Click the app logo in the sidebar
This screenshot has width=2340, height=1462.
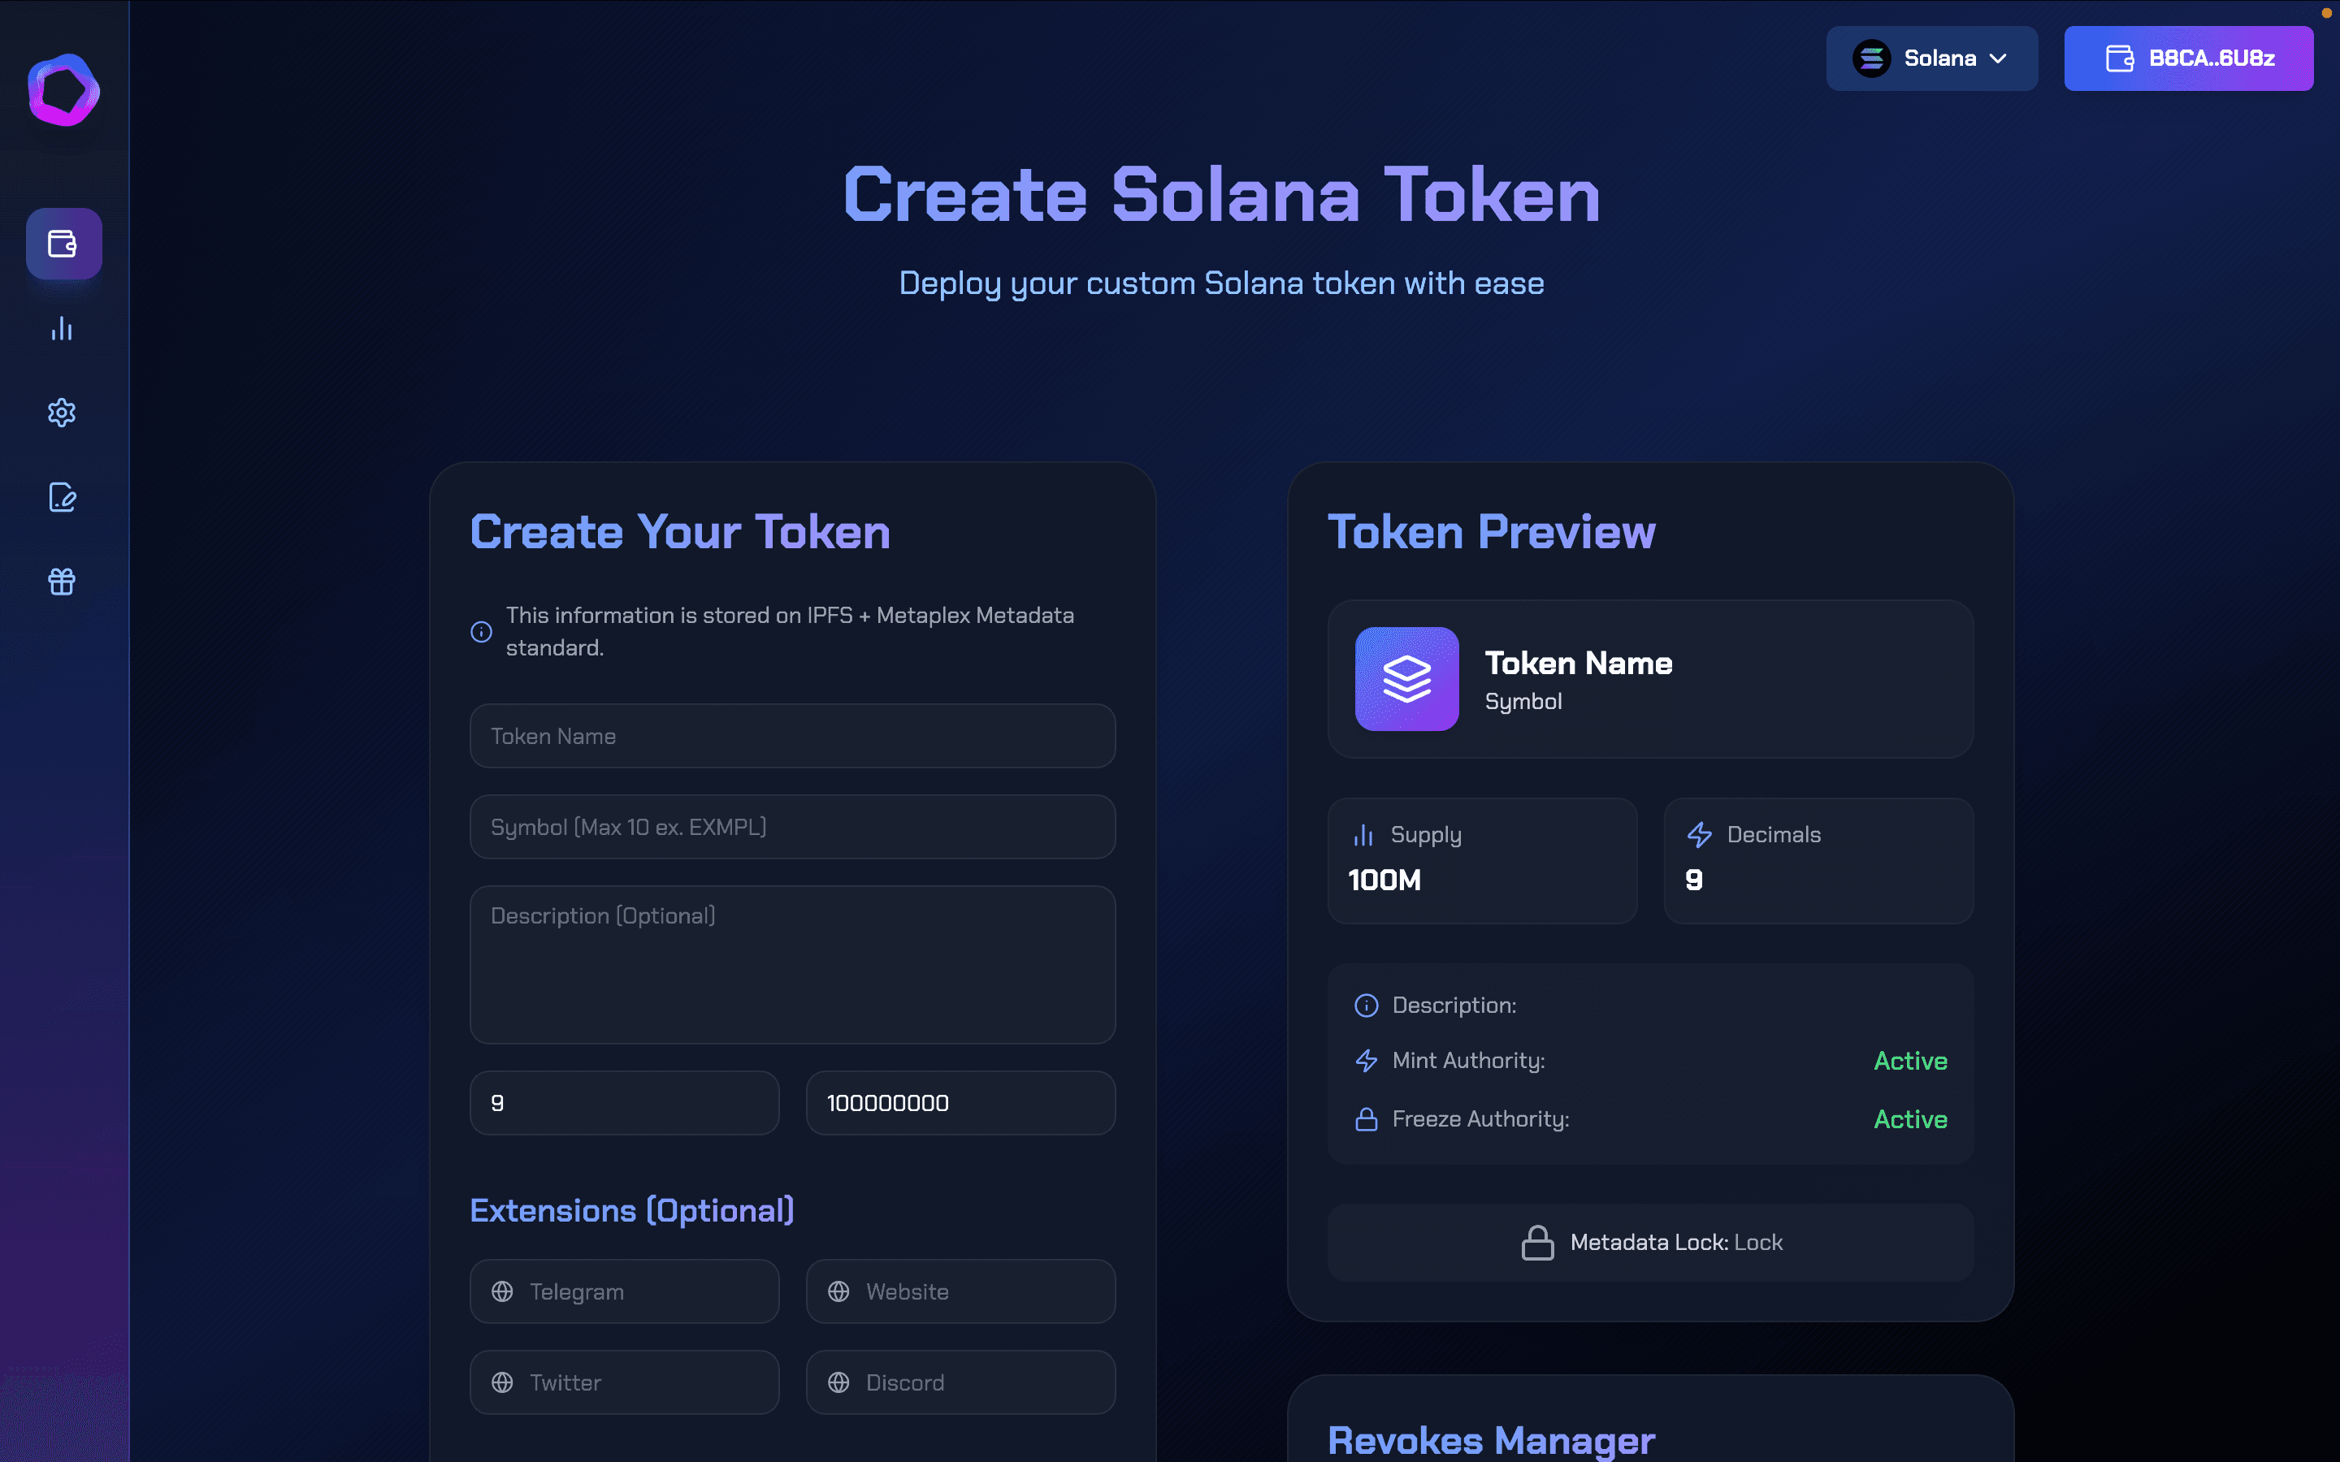(x=64, y=90)
